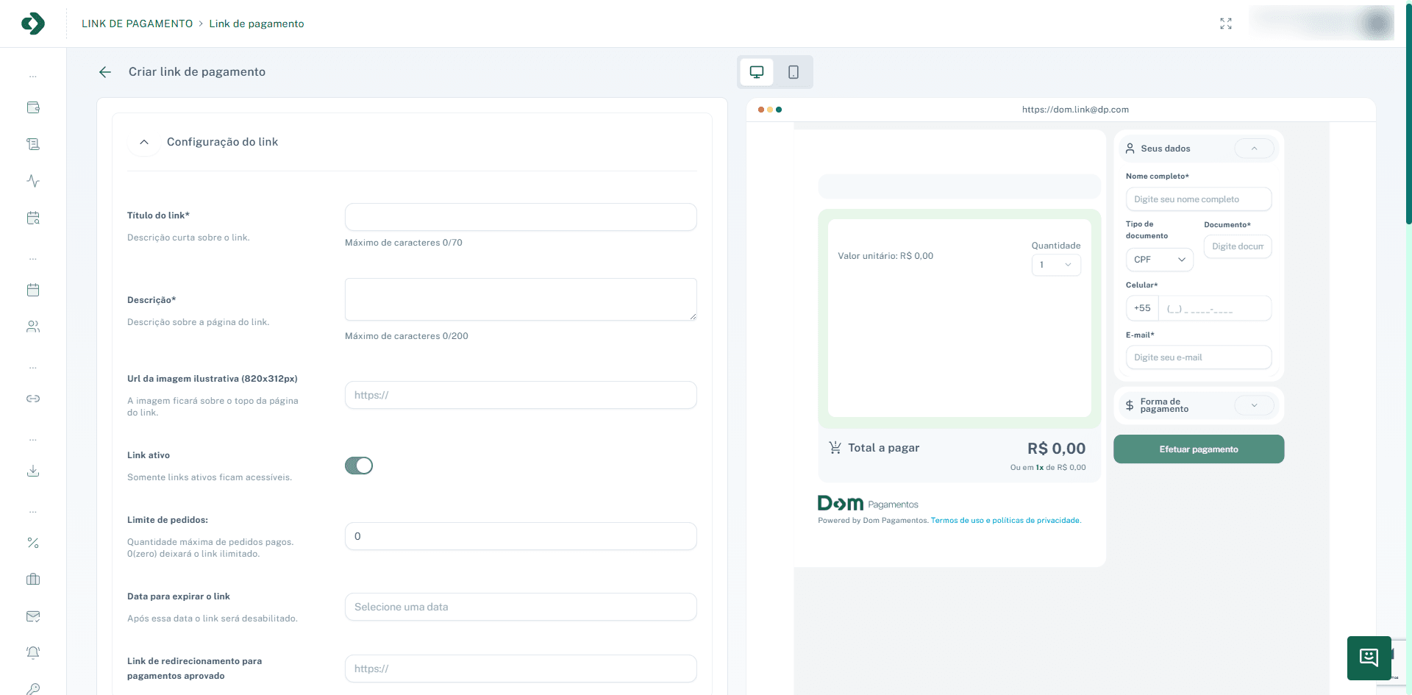This screenshot has height=695, width=1412.
Task: Collapse the Configuração do link section
Action: 144,142
